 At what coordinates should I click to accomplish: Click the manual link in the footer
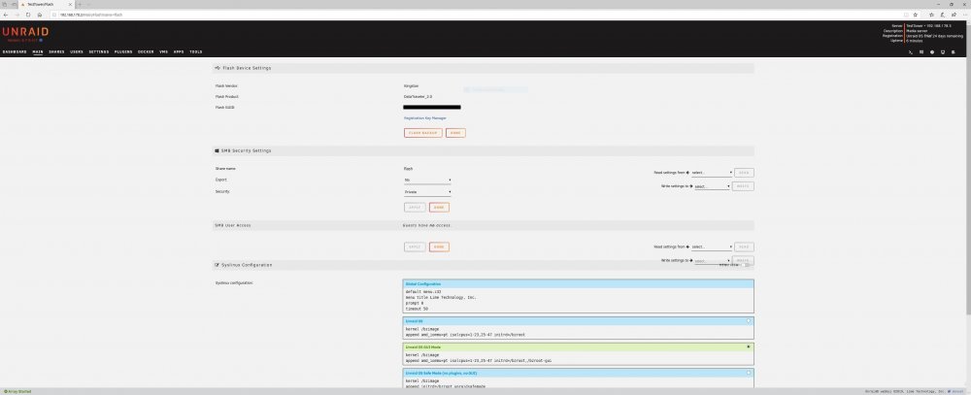pyautogui.click(x=956, y=392)
